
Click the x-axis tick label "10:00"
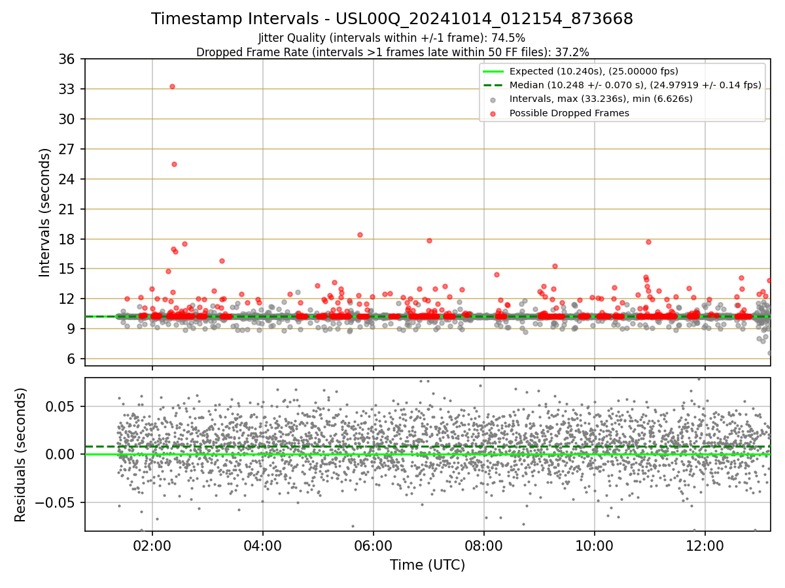595,546
